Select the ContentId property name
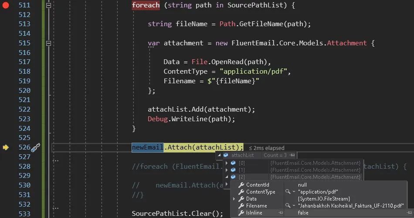The width and height of the screenshot is (414, 218). point(258,185)
